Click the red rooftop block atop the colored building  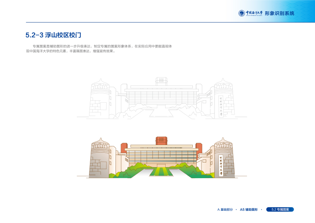pos(161,140)
